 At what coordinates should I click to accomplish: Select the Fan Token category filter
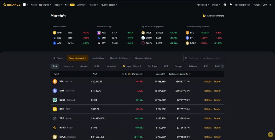coord(153,66)
